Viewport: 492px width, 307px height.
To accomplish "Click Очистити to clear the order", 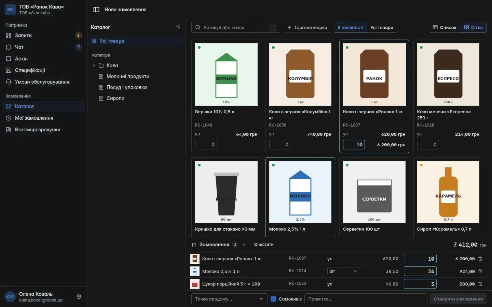I will click(x=264, y=245).
